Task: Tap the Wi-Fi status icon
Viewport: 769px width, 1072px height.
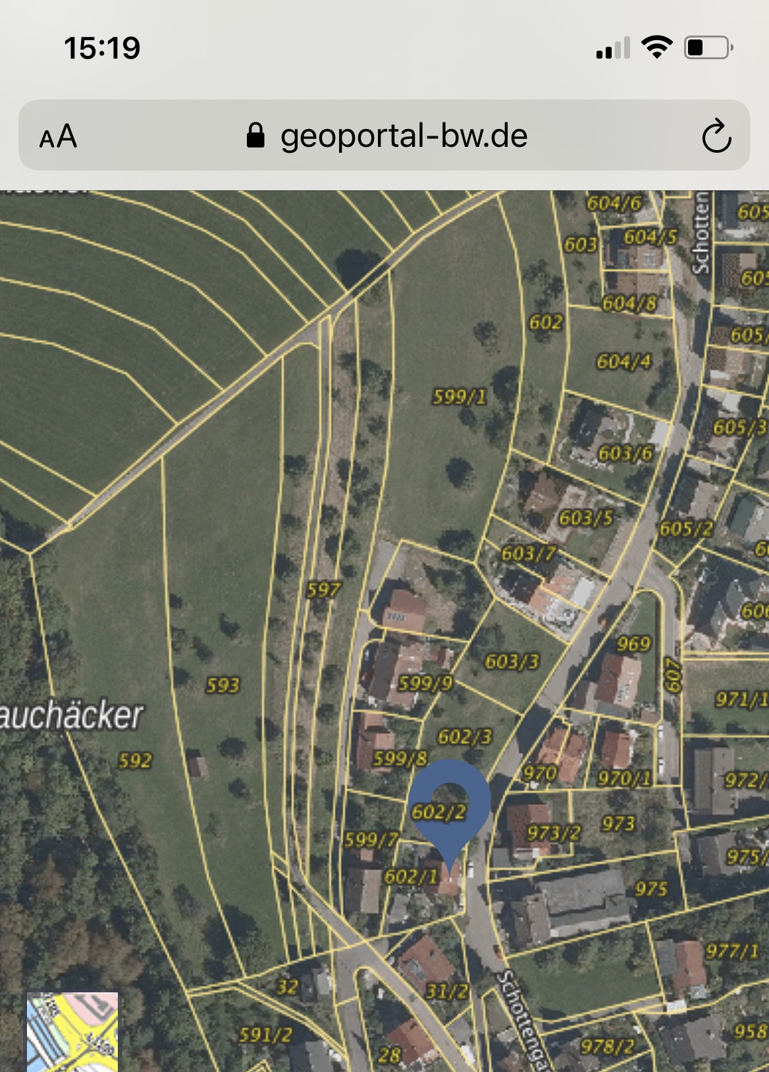Action: point(656,47)
